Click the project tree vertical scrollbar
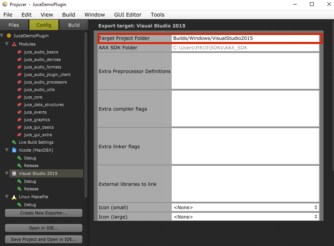Viewport: 334px width, 246px height. pyautogui.click(x=86, y=115)
